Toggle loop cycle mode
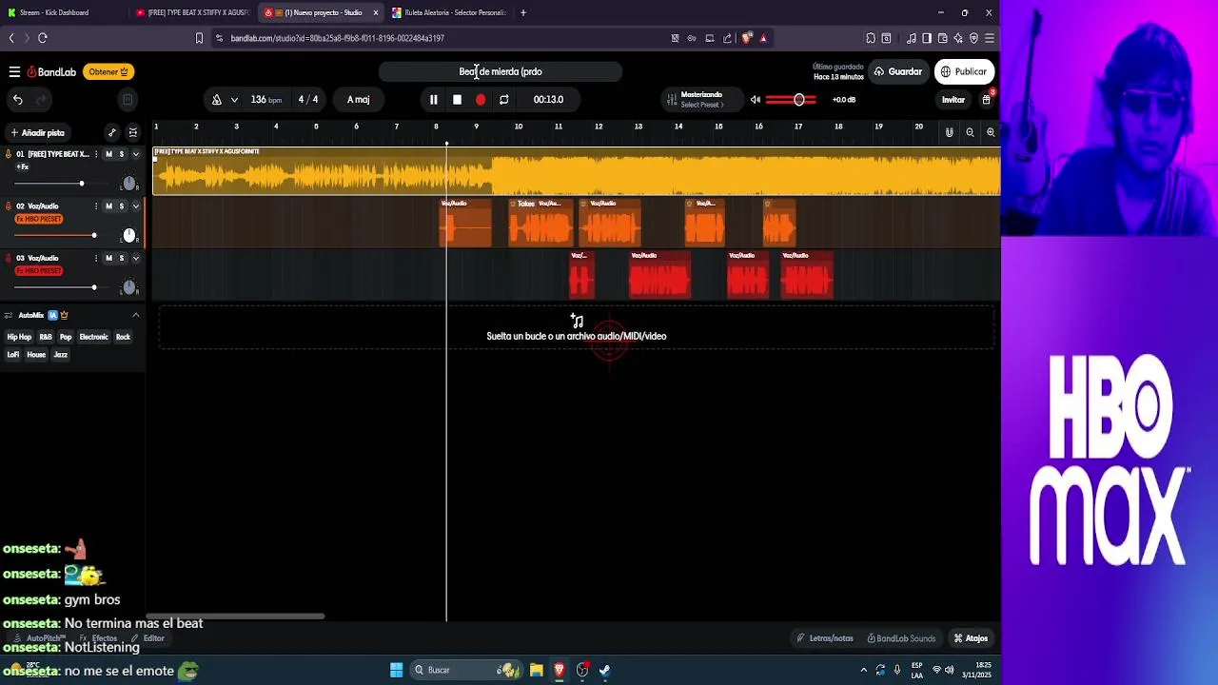Screen dimensions: 1218x685 tap(503, 99)
